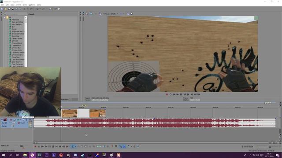Image resolution: width=282 pixels, height=158 pixels.
Task: Click Stop in the timeline transport bar
Action: (x=53, y=146)
